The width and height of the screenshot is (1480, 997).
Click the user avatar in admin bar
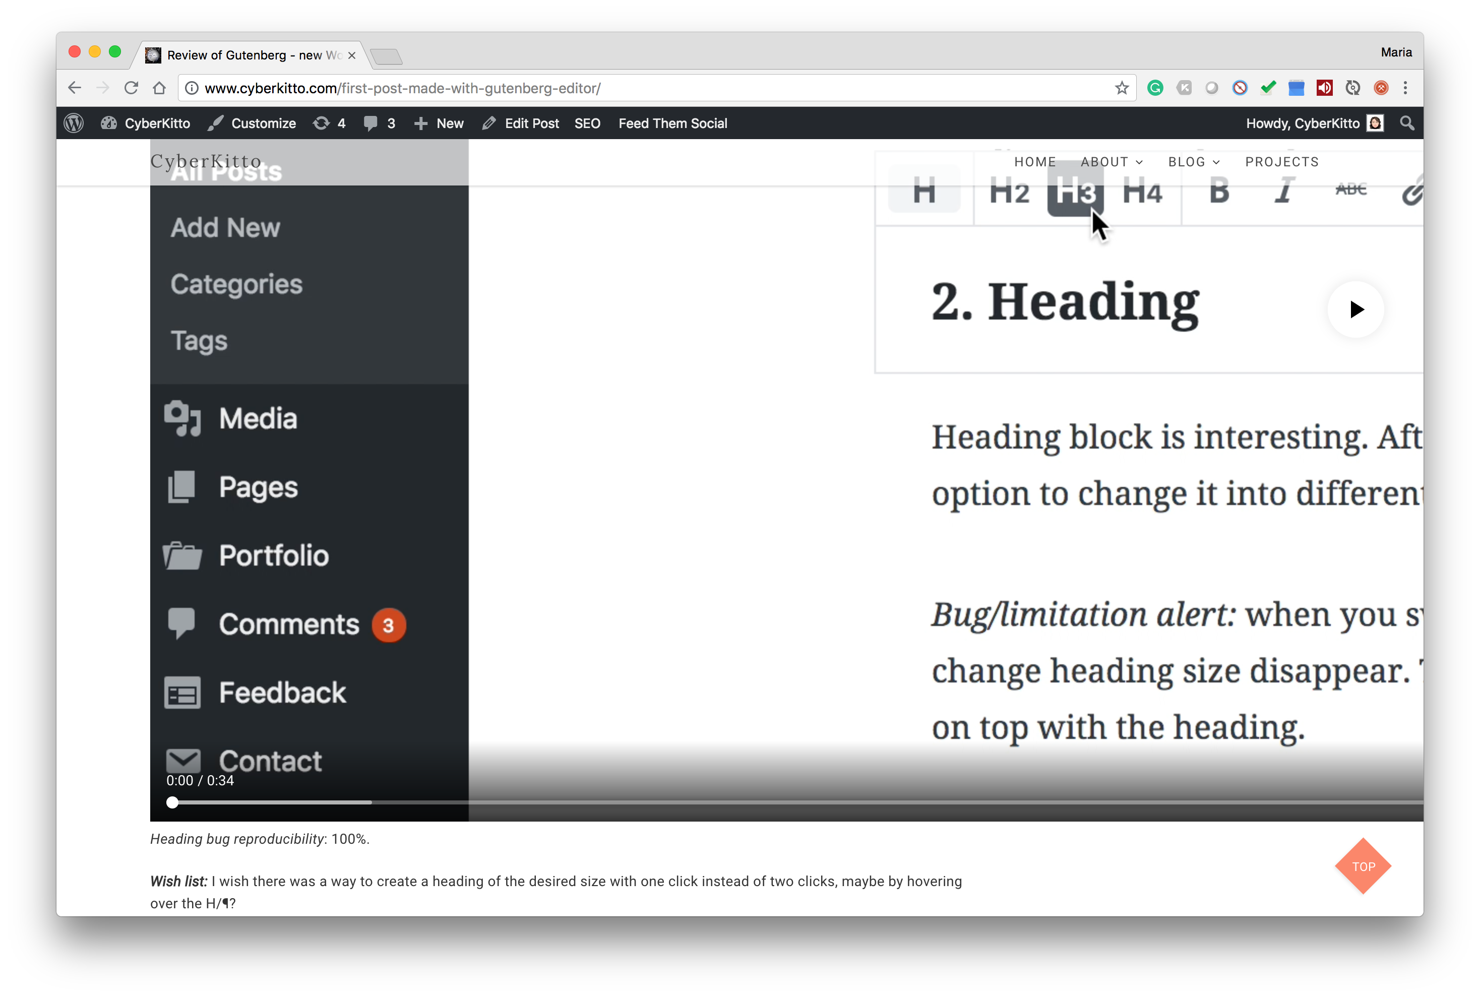(1375, 123)
